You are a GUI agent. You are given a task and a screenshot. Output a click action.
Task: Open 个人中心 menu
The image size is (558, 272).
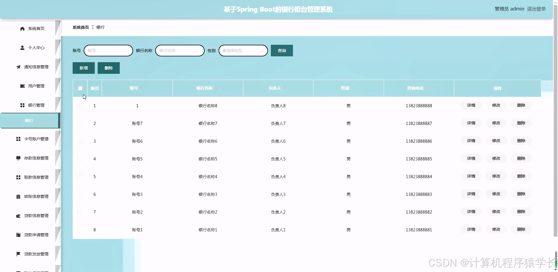click(31, 48)
